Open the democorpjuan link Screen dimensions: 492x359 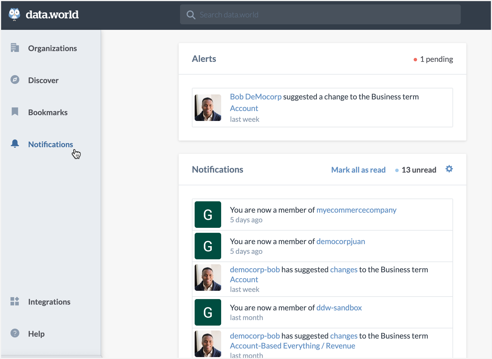point(341,241)
